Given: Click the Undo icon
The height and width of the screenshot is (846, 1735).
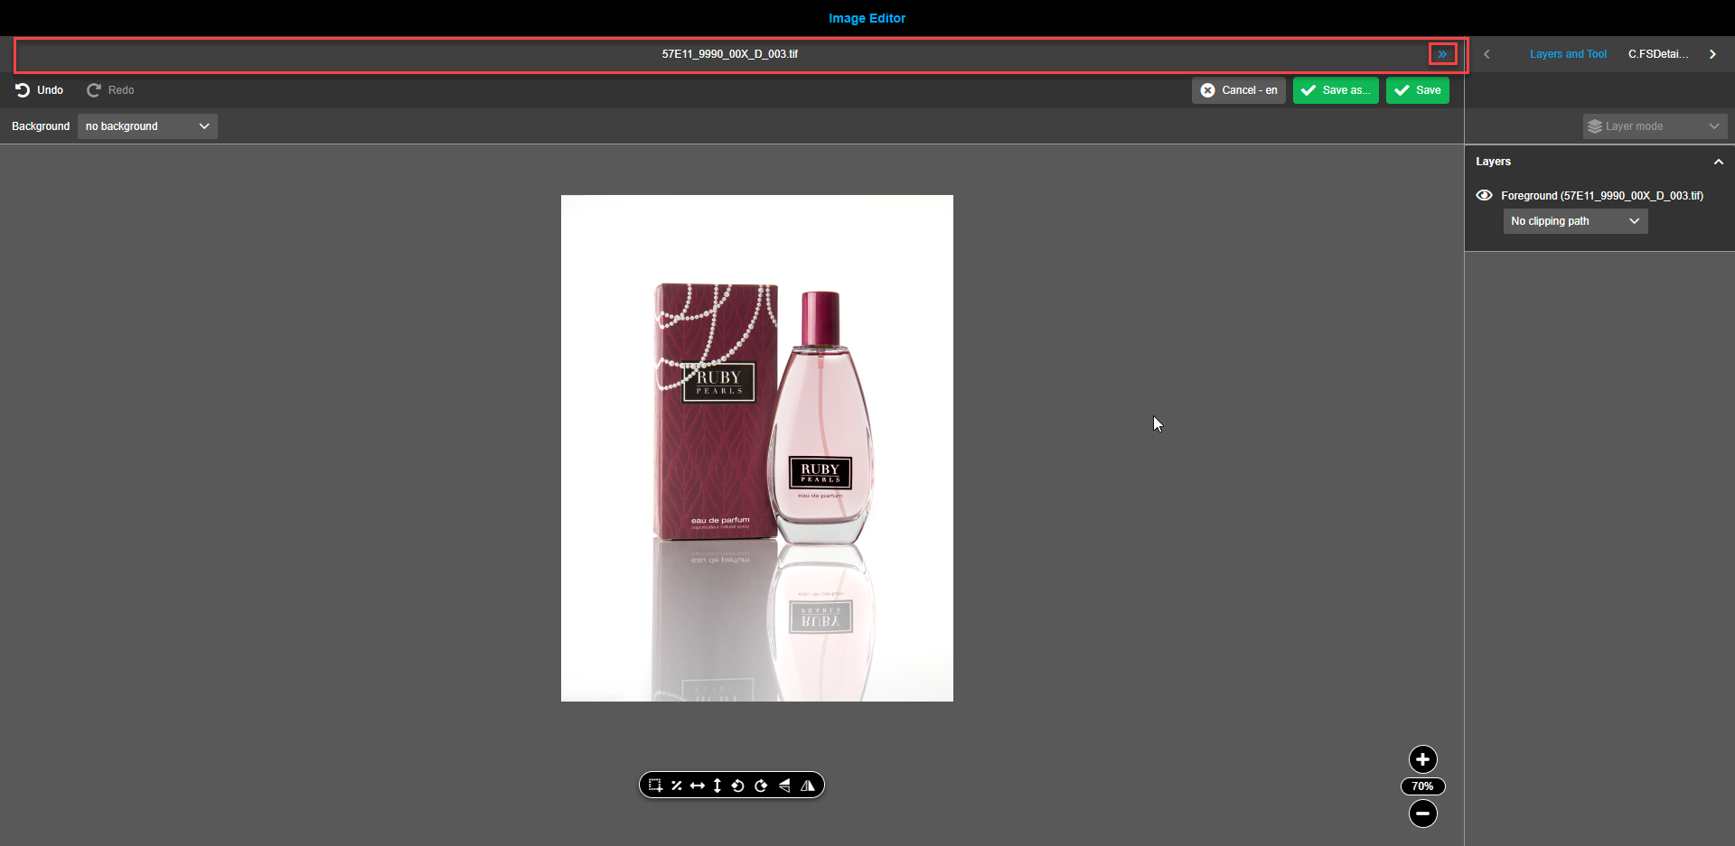Looking at the screenshot, I should [x=23, y=90].
